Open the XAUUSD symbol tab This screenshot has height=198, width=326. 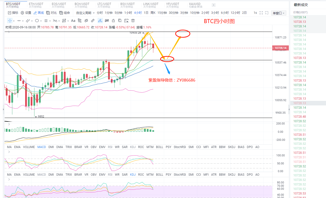[195, 4]
